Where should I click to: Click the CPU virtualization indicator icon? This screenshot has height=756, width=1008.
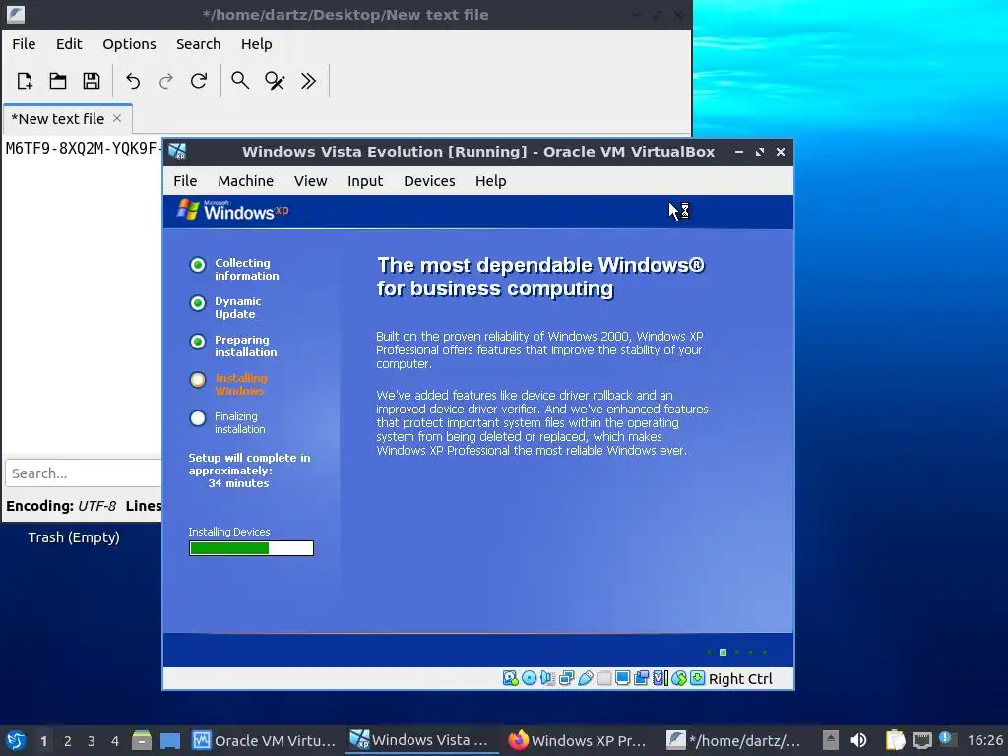660,678
